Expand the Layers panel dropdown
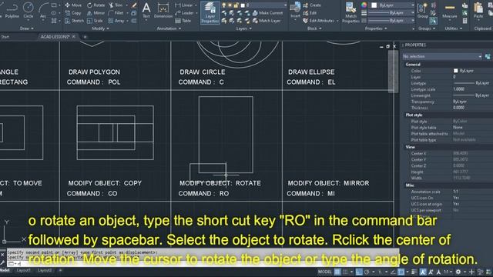Viewport: 493px width, 277px height. [x=244, y=28]
